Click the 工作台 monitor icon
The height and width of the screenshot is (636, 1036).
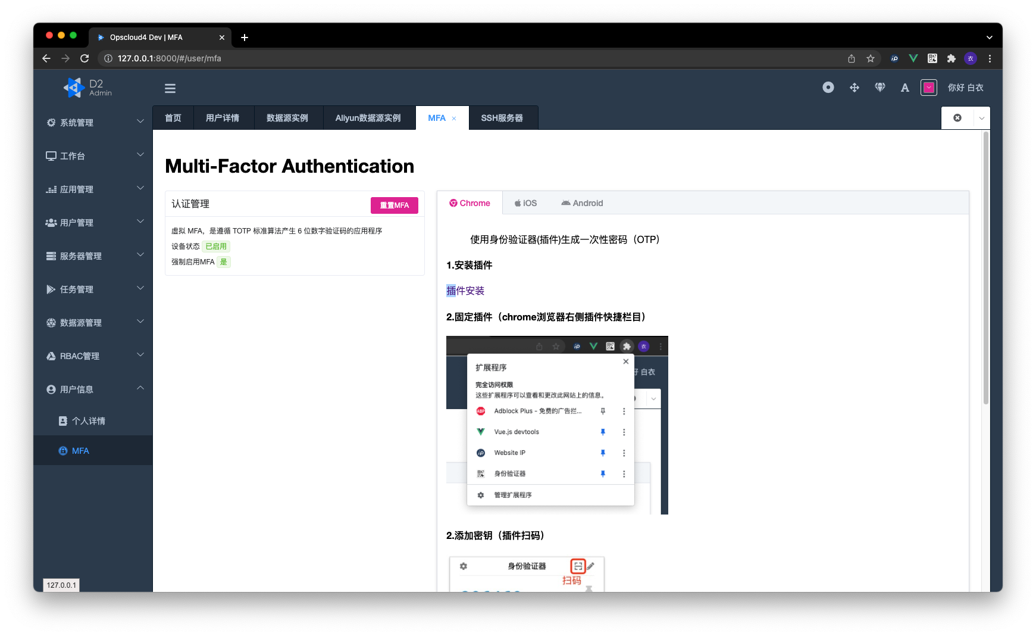51,156
